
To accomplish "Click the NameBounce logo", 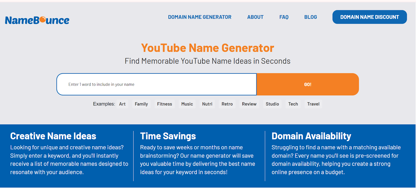I will 37,20.
